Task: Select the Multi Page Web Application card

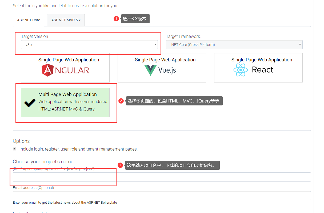Action: tap(65, 102)
